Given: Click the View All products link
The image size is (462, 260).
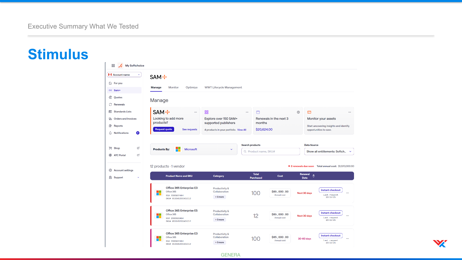Looking at the screenshot, I should point(242,130).
